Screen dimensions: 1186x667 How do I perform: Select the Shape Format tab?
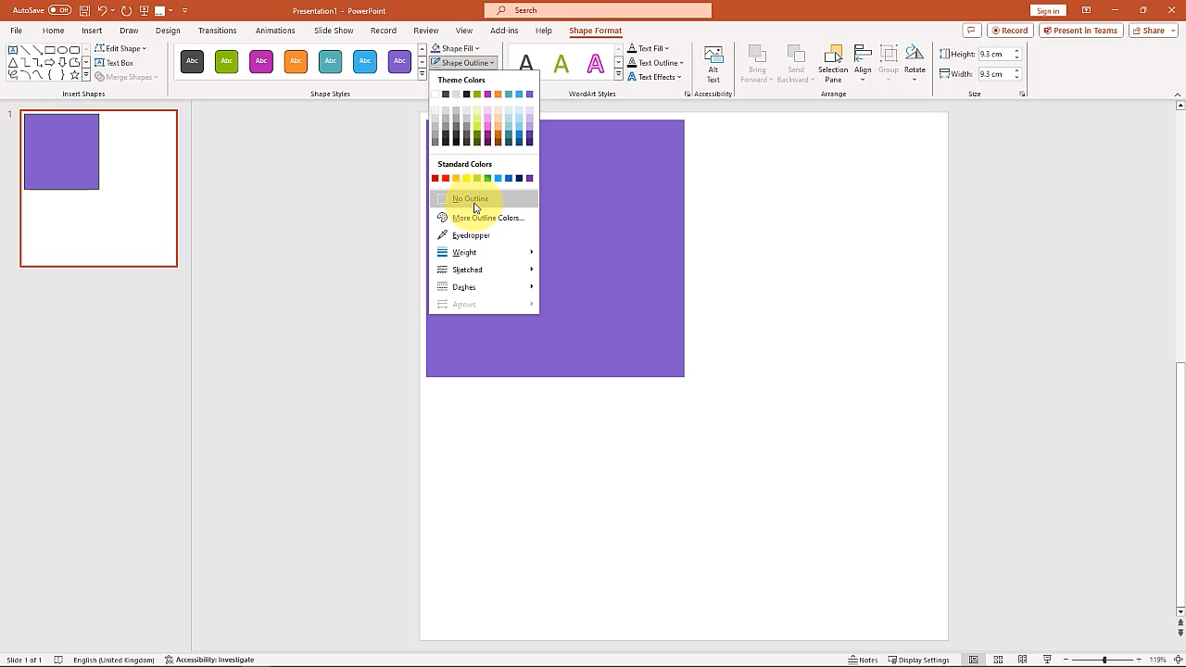coord(595,31)
